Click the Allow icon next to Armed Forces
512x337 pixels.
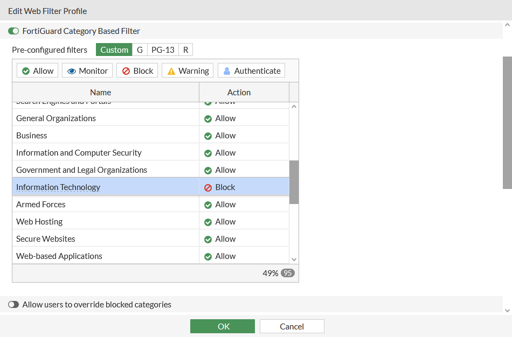point(209,204)
